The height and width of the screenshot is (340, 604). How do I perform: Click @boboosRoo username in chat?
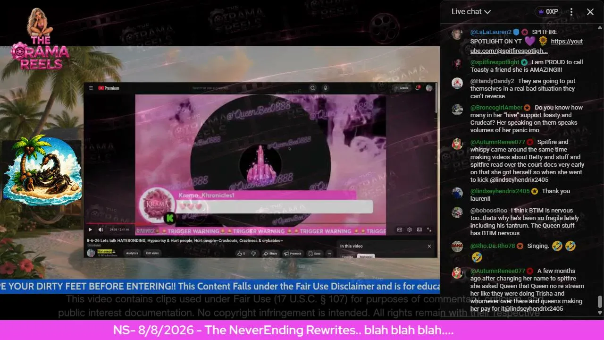pos(489,211)
